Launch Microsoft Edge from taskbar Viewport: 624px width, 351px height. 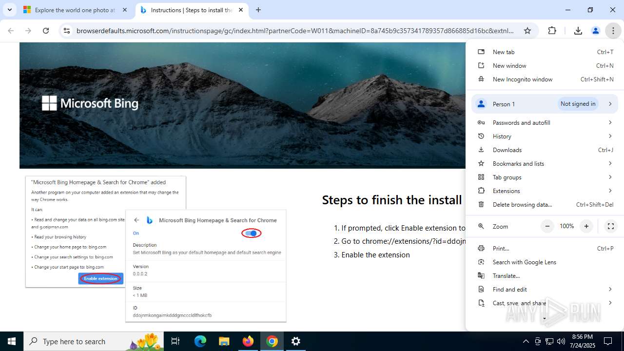pyautogui.click(x=200, y=341)
